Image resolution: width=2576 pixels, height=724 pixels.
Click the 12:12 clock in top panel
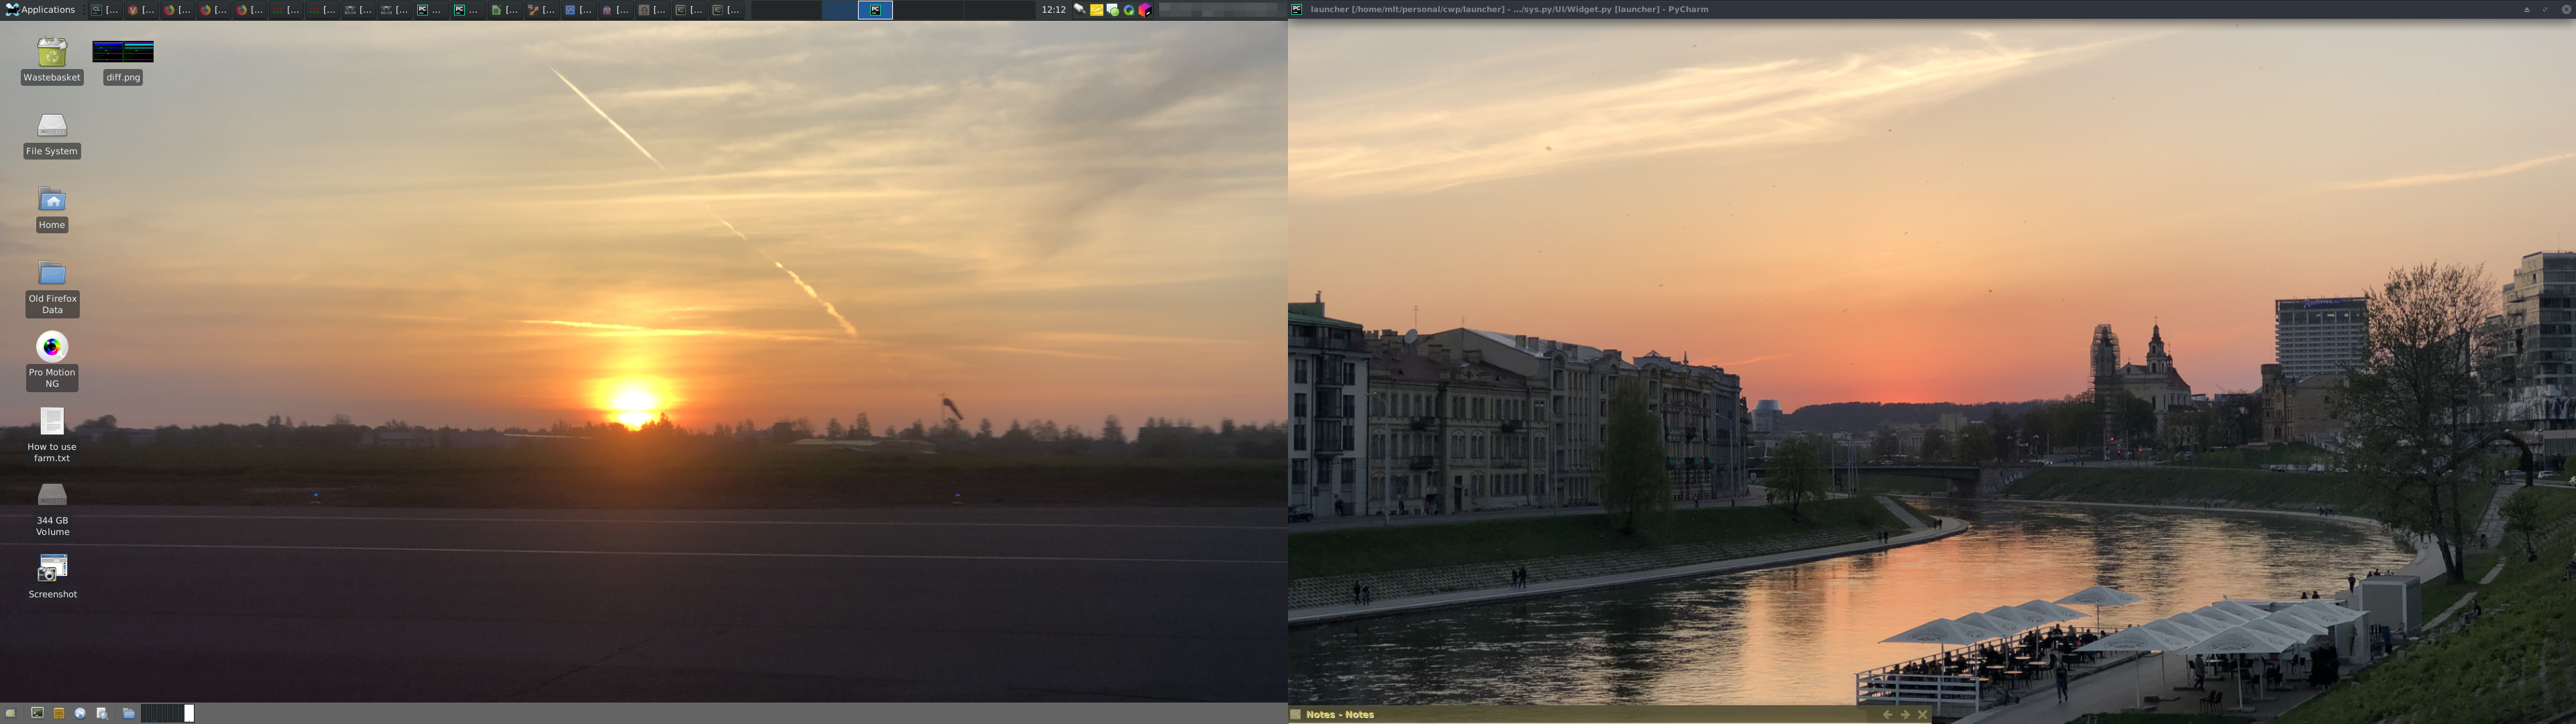(1053, 10)
